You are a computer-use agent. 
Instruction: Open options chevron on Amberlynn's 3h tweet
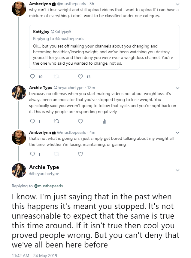pyautogui.click(x=177, y=4)
